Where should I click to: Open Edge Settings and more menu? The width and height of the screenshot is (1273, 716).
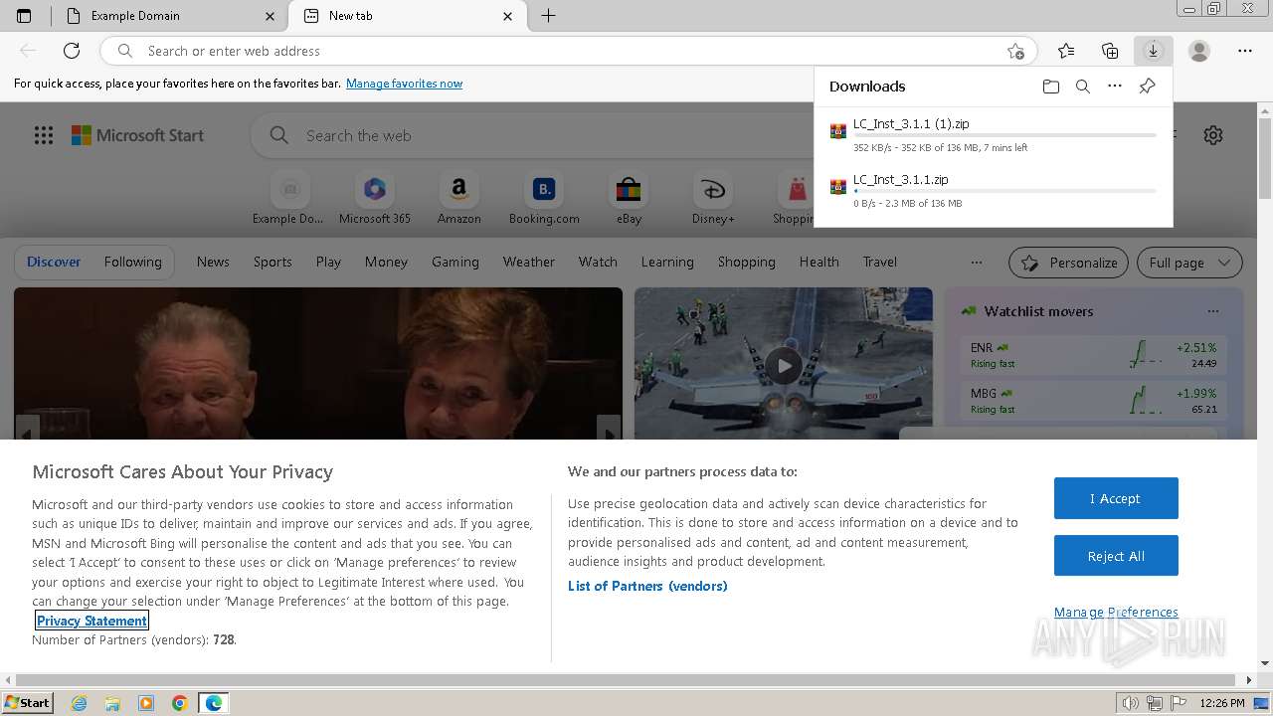point(1245,51)
